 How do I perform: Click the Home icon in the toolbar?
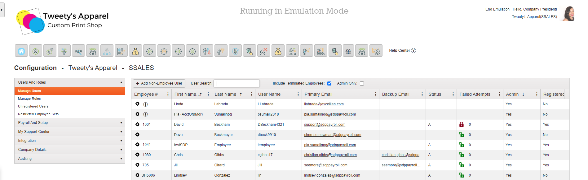pyautogui.click(x=21, y=51)
